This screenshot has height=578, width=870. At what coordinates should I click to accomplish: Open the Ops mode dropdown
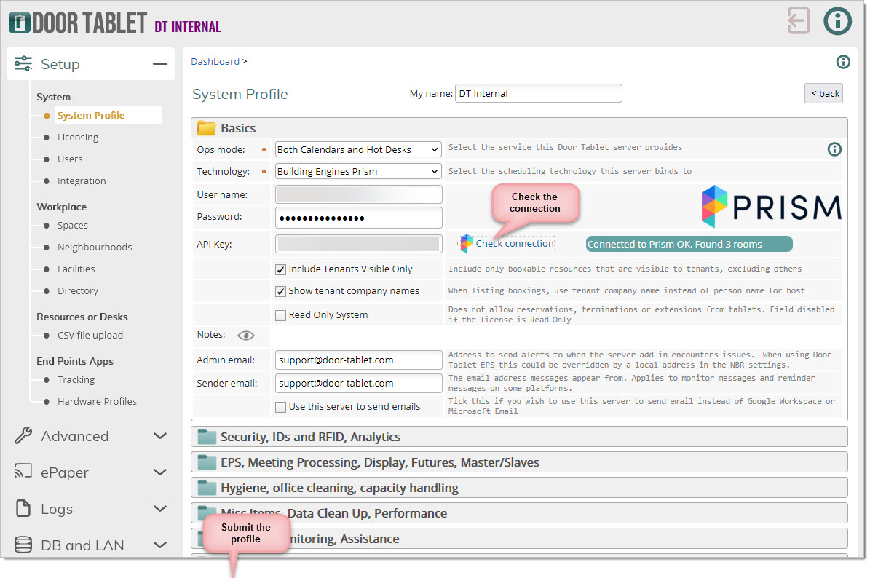(358, 149)
